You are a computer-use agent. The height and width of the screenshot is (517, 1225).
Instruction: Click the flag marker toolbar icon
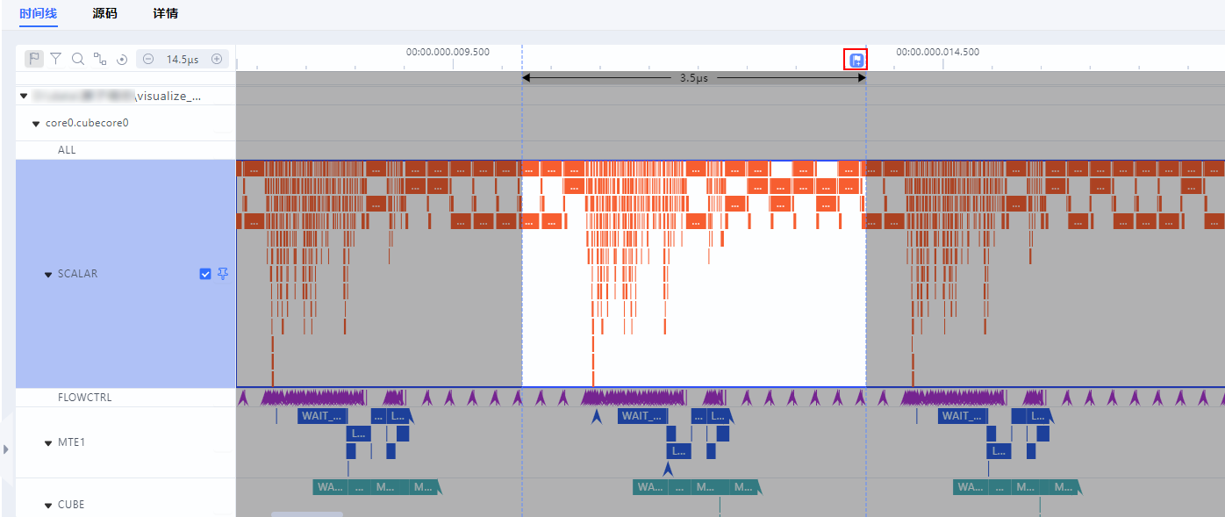34,59
